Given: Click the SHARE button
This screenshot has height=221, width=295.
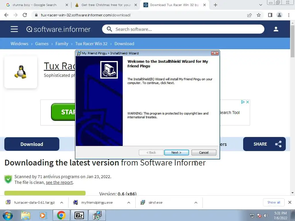Looking at the screenshot, I should pyautogui.click(x=264, y=144).
